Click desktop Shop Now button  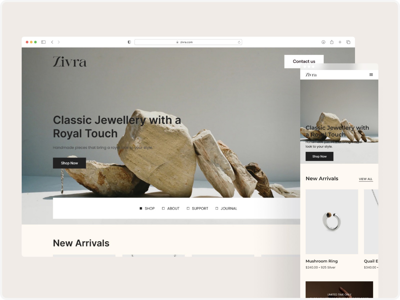[69, 163]
